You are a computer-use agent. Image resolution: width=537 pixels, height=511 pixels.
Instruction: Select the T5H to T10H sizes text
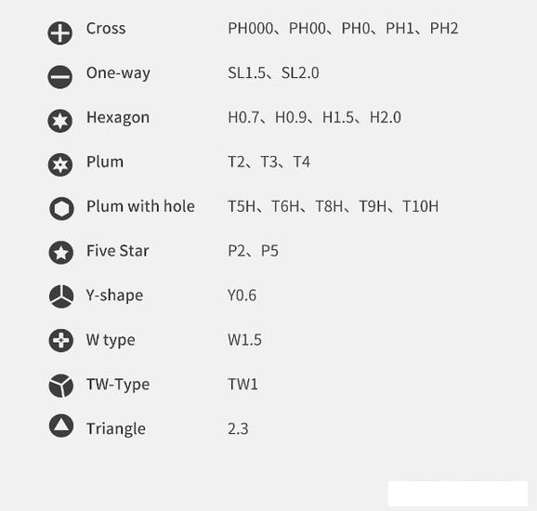(333, 206)
